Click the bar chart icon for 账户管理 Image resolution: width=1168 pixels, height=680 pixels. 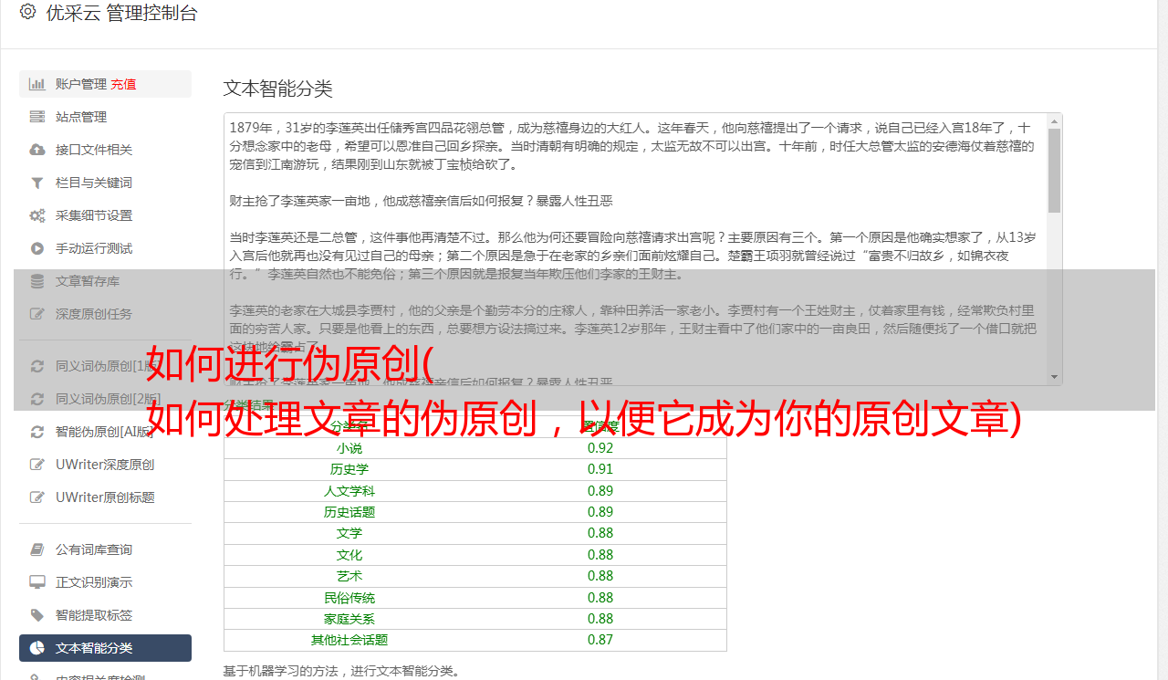click(x=36, y=84)
